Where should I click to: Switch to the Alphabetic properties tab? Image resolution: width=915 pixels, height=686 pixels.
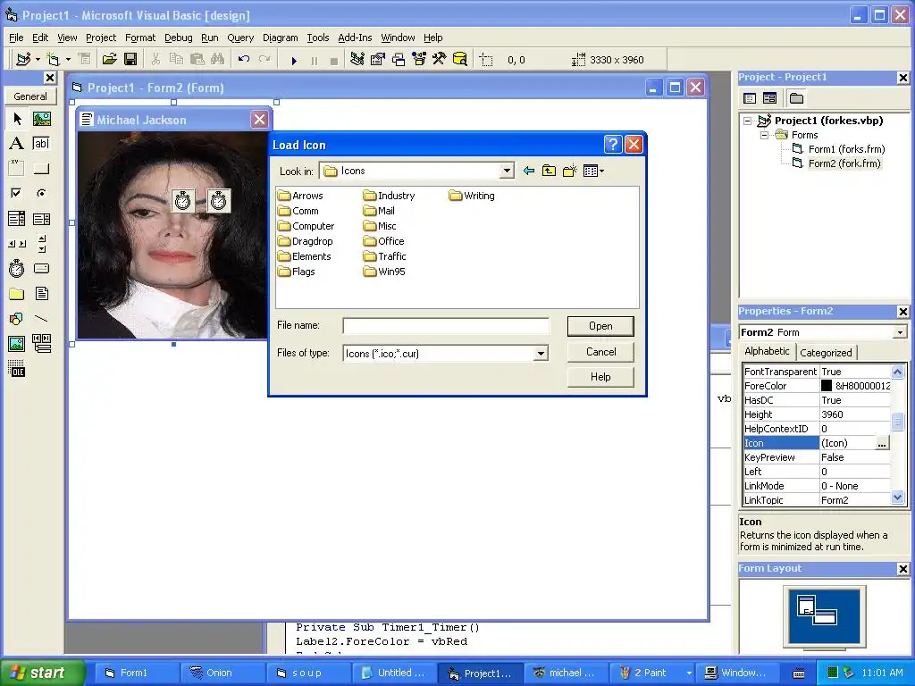point(767,351)
